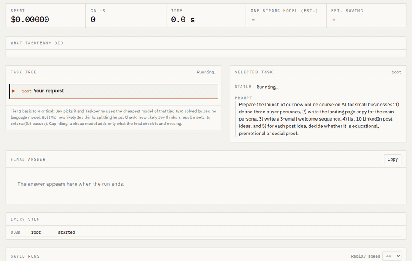Image resolution: width=412 pixels, height=261 pixels.
Task: Click the Replay speed label
Action: click(x=366, y=256)
